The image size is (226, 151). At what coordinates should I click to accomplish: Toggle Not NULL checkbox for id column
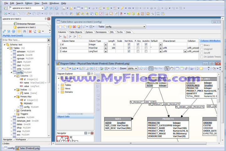click(x=129, y=44)
